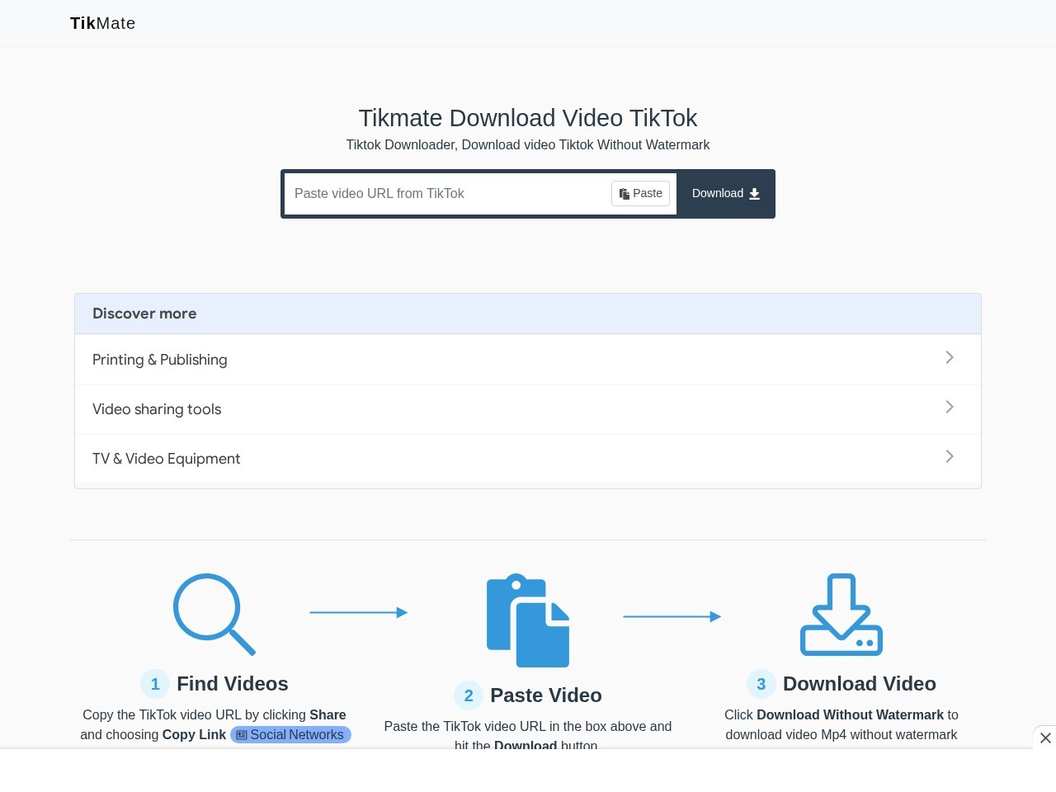This screenshot has height=792, width=1056.
Task: Select the 'Find Videos' heading
Action: [233, 684]
